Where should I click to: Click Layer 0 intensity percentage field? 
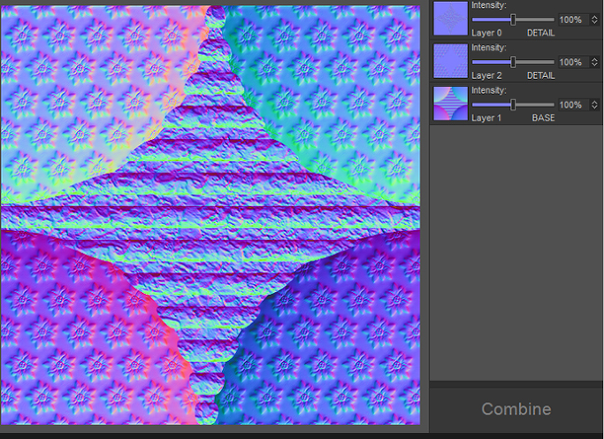pyautogui.click(x=574, y=19)
